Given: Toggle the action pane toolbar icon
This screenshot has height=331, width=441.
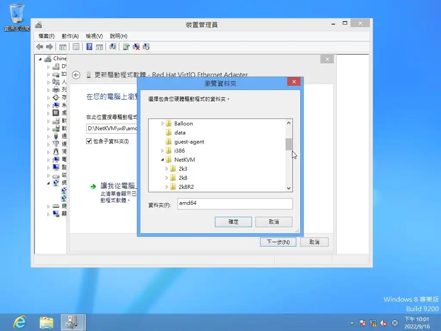Looking at the screenshot, I should 99,47.
